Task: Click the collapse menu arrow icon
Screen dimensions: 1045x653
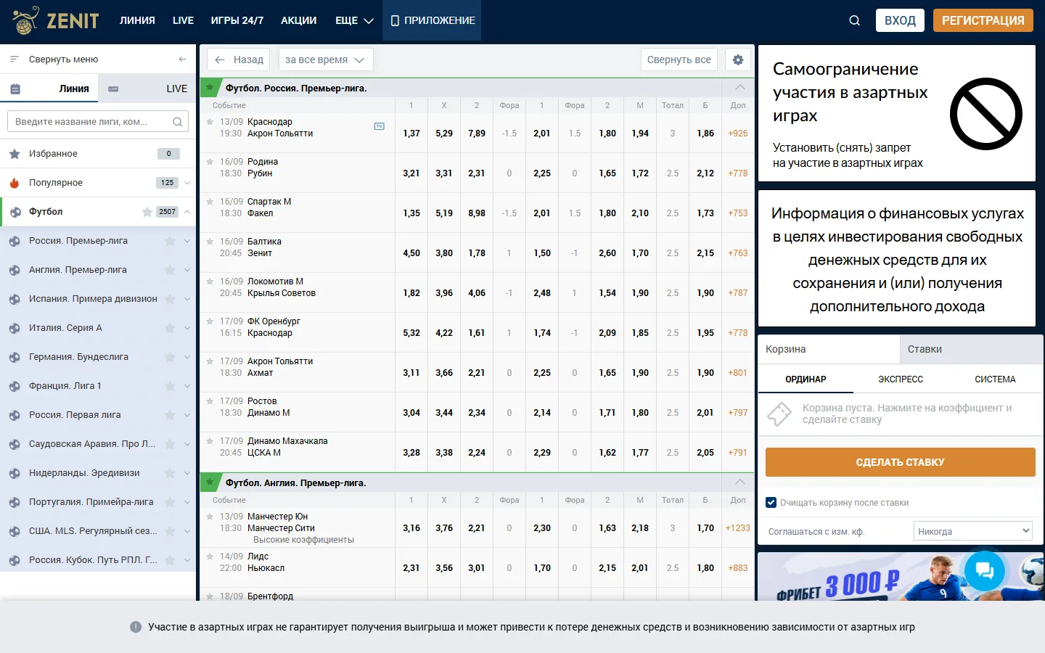Action: coord(182,59)
